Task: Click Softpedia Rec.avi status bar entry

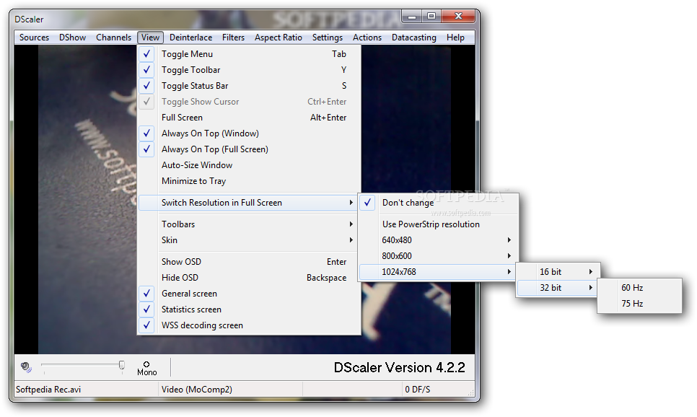Action: click(x=87, y=390)
